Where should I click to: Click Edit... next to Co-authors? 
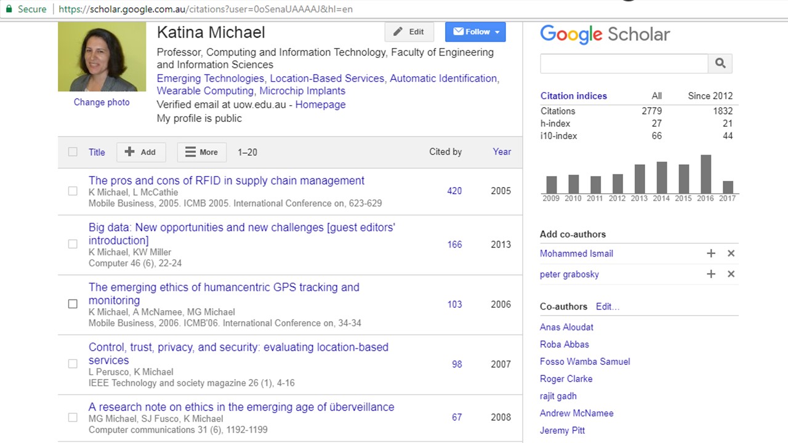608,306
